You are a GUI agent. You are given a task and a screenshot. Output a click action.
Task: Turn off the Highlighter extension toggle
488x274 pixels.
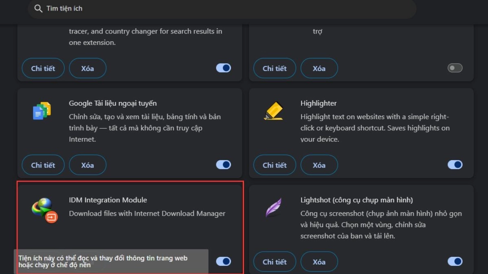(x=455, y=165)
